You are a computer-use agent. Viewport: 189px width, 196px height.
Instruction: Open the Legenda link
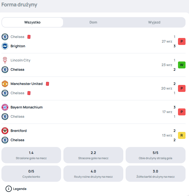tap(20, 189)
